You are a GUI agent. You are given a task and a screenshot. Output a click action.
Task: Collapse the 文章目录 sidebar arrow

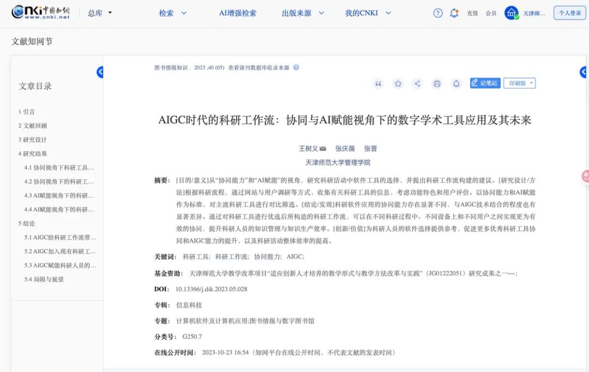click(100, 72)
